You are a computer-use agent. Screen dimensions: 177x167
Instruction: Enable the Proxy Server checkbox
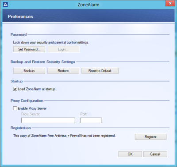[15, 109]
